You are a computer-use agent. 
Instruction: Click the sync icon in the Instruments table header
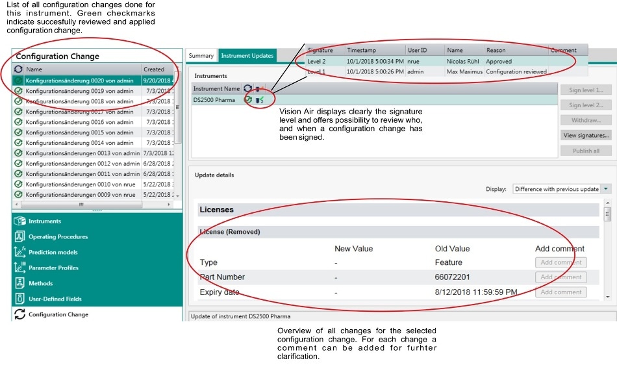tap(247, 88)
